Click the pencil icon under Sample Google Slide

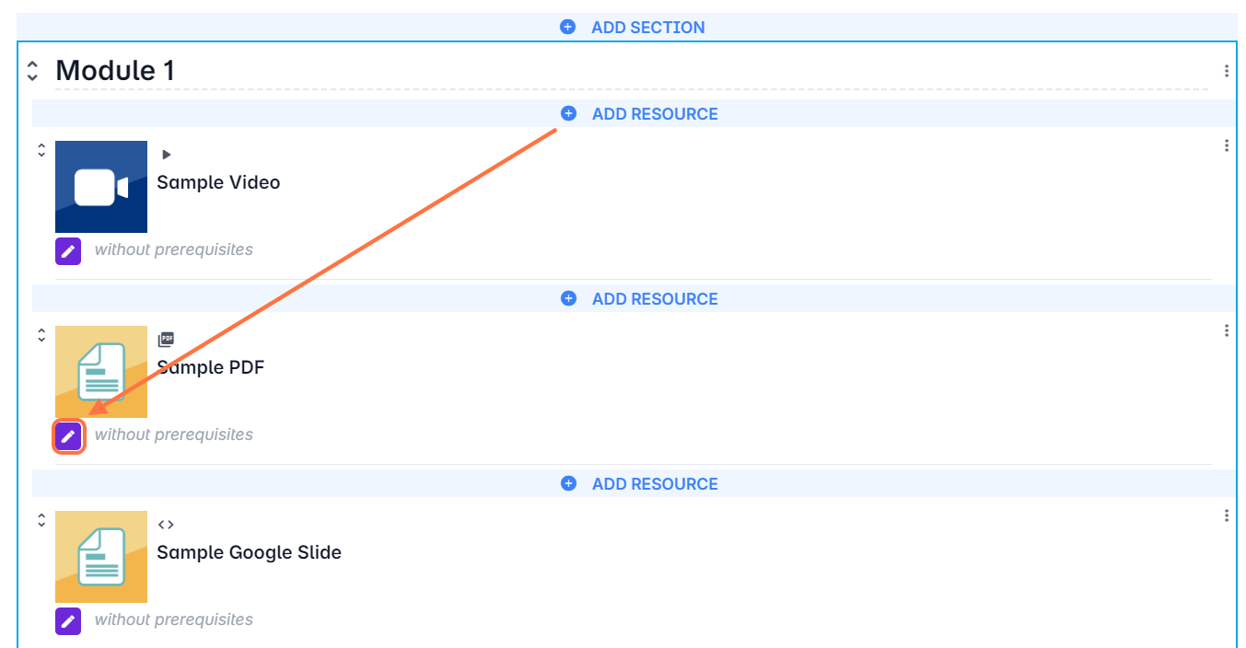[x=68, y=620]
